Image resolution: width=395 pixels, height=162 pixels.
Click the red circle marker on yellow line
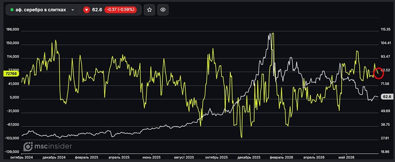(x=378, y=73)
